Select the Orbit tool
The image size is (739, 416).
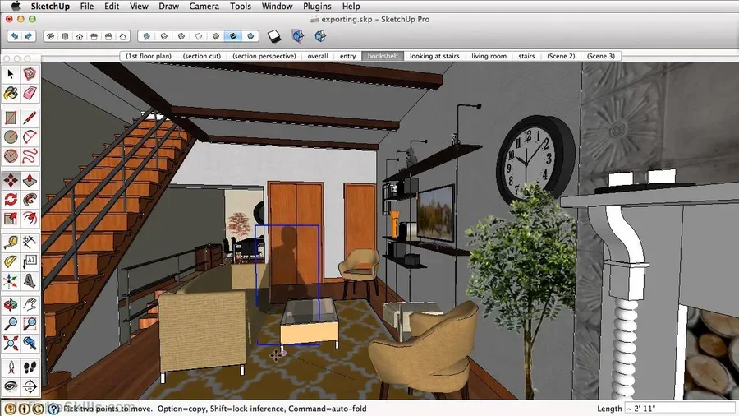pos(11,303)
